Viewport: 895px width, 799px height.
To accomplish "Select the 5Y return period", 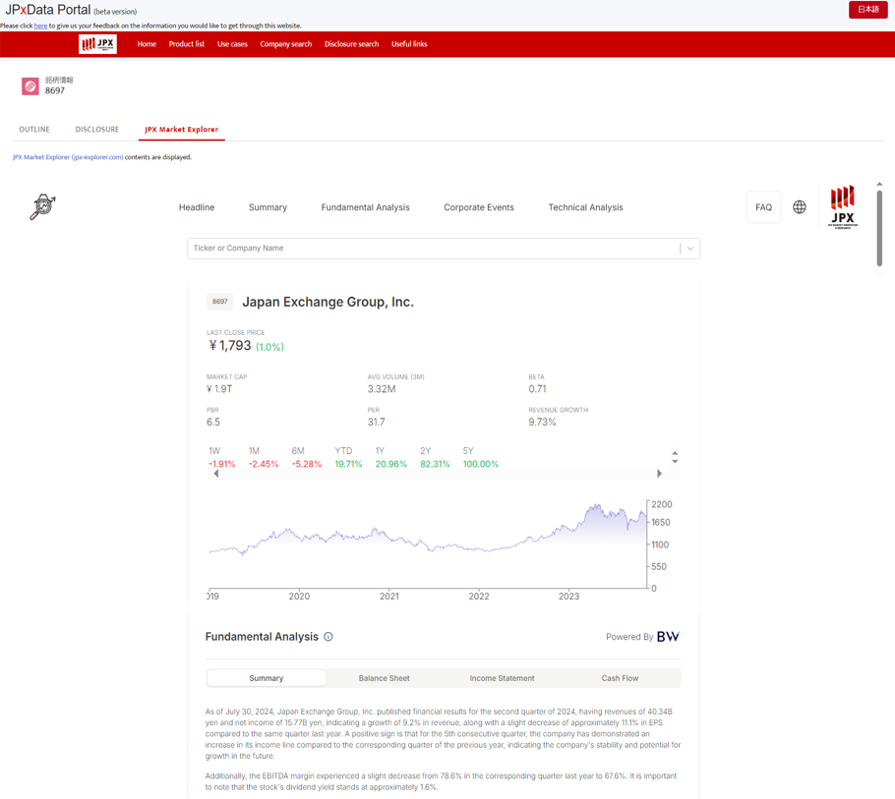I will pos(481,457).
